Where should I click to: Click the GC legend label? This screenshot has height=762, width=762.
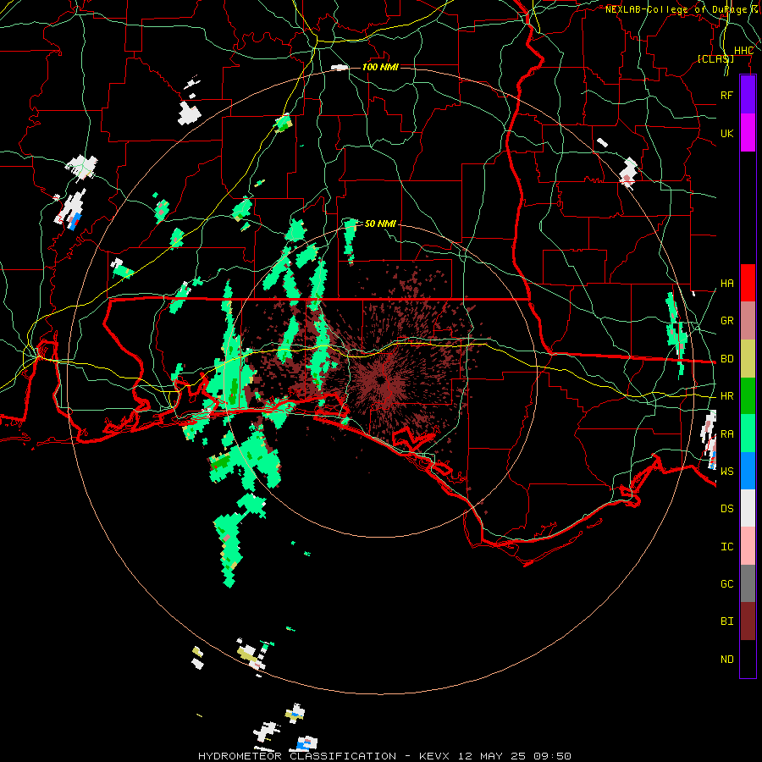tap(726, 584)
